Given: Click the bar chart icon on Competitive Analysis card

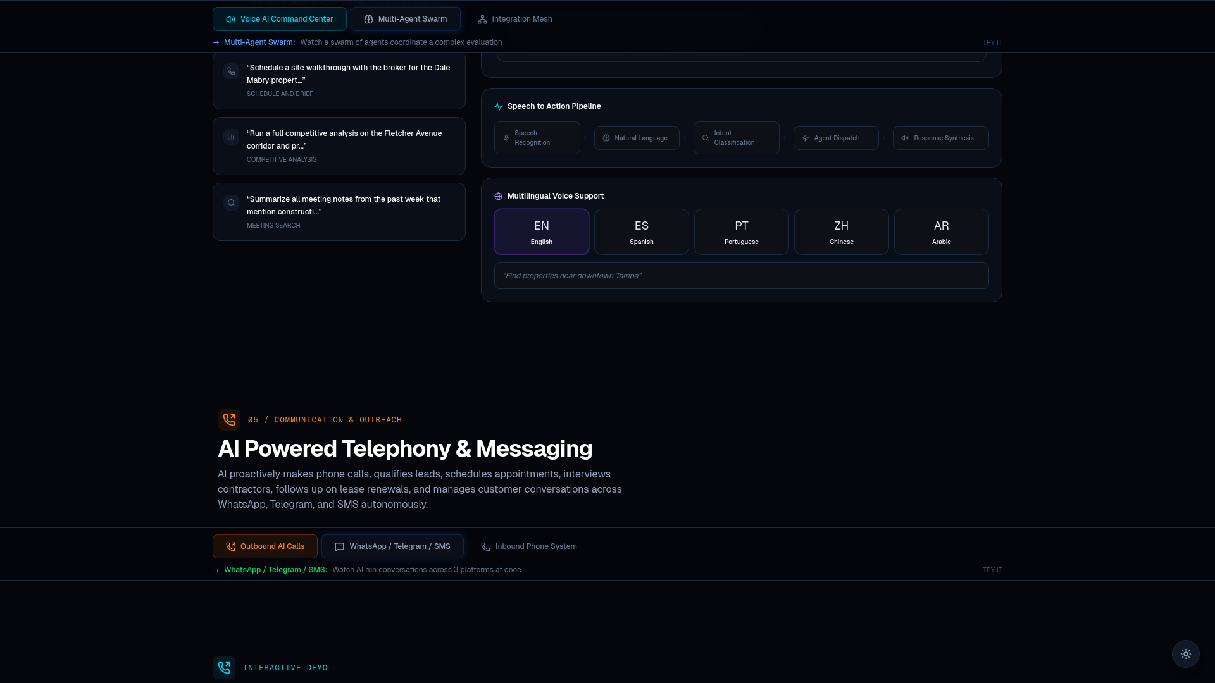Looking at the screenshot, I should point(231,137).
